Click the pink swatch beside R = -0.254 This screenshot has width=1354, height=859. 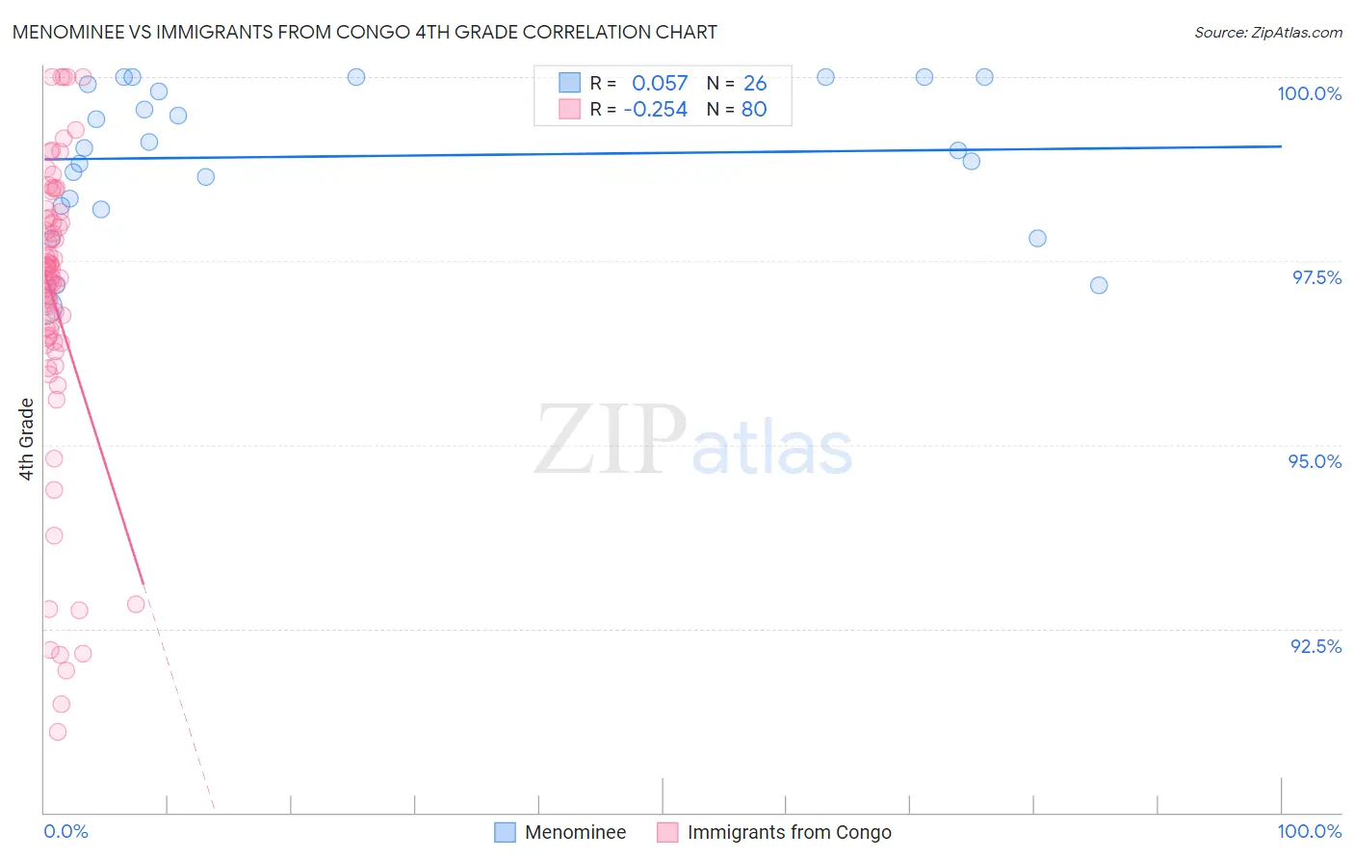click(x=570, y=109)
